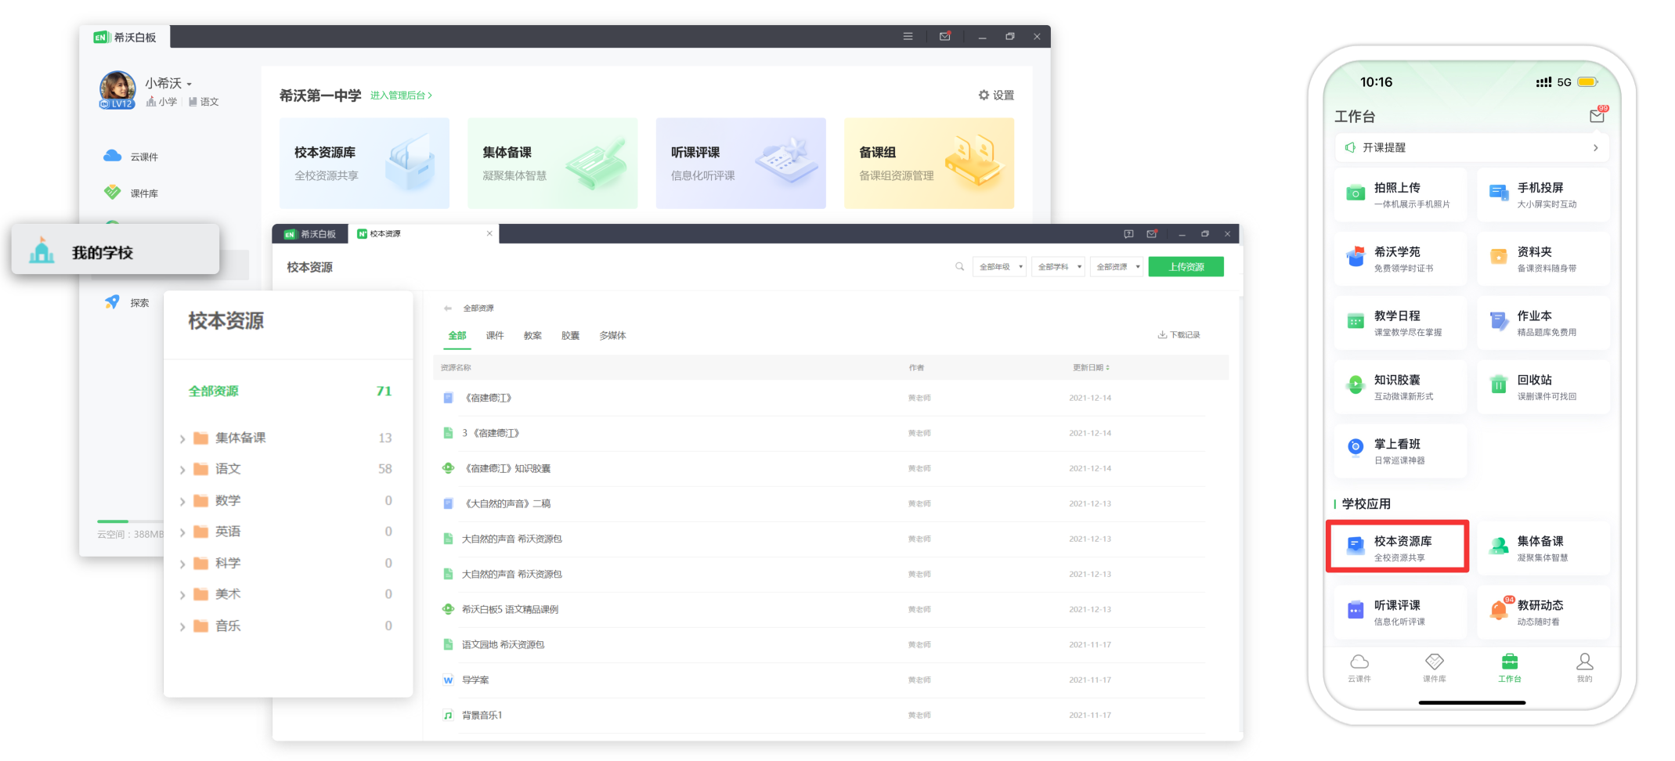Switch to the 教案 tab

click(532, 335)
